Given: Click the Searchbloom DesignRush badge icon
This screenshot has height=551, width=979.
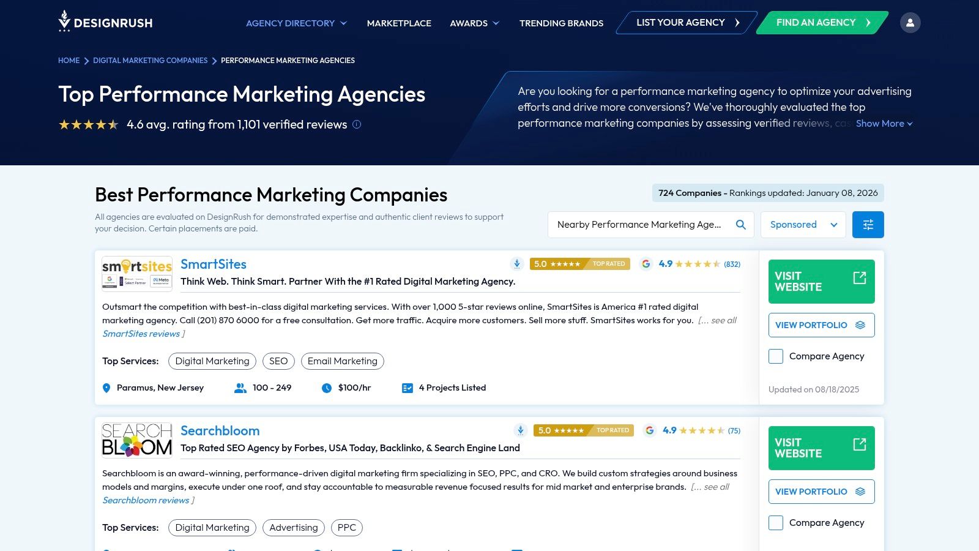Looking at the screenshot, I should (521, 430).
